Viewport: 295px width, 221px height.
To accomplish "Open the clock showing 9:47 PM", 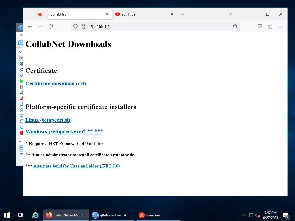I will (x=270, y=215).
